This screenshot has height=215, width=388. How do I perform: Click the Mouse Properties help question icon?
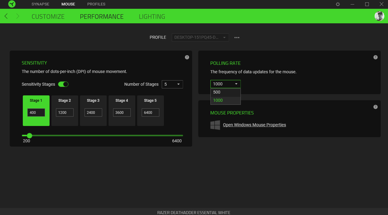376,107
